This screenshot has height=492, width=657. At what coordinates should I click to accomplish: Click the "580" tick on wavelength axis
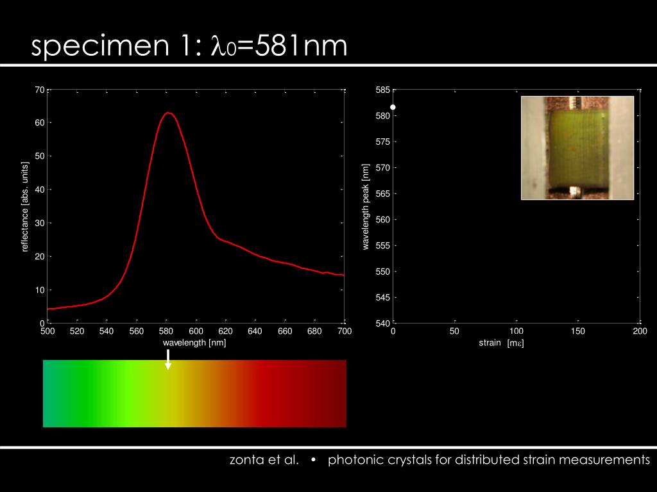click(x=166, y=331)
